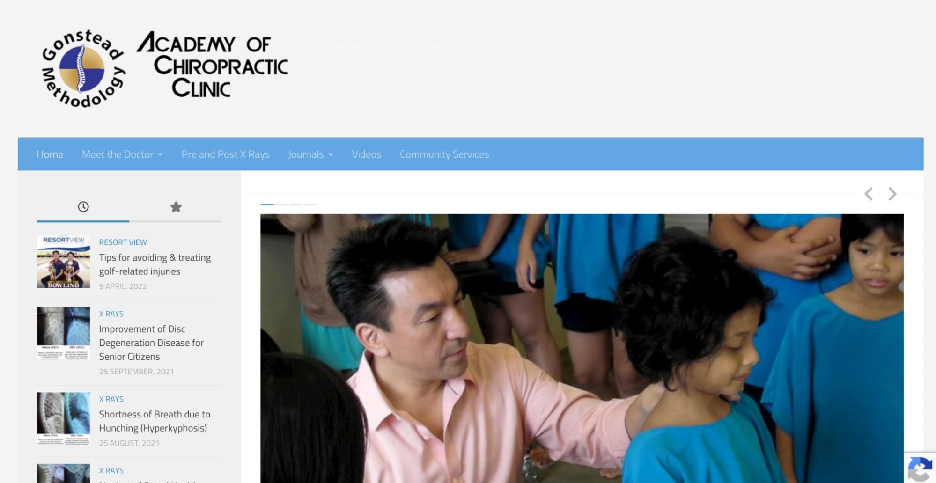Jump to the second slider indicator dash
Image resolution: width=936 pixels, height=483 pixels.
click(282, 205)
